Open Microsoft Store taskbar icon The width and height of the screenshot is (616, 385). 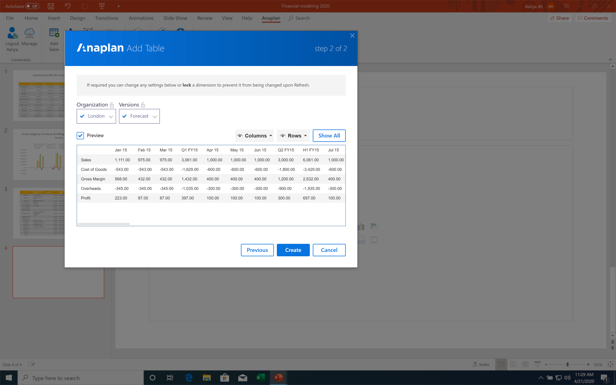click(225, 378)
